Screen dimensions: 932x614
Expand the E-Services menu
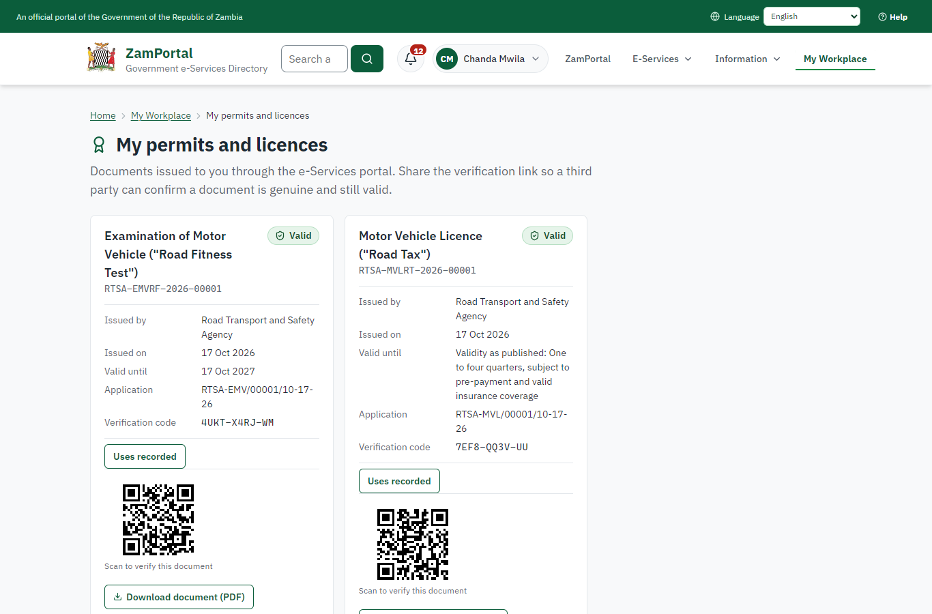[662, 59]
